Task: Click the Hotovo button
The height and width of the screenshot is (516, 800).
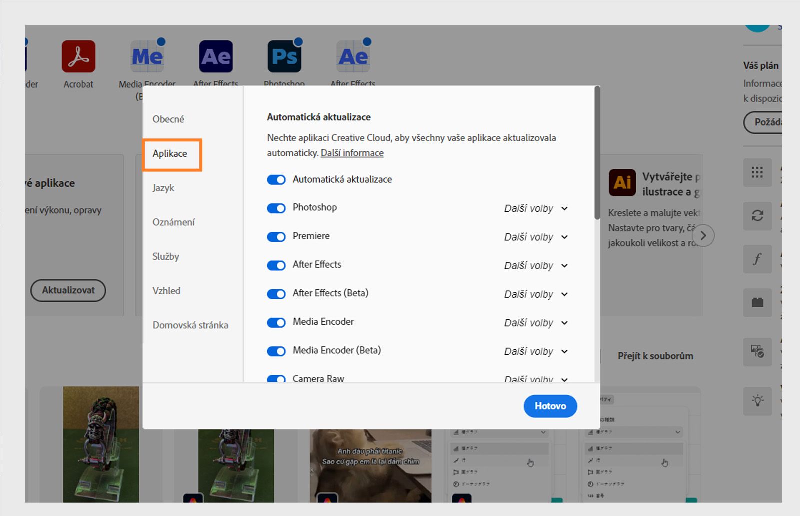Action: pyautogui.click(x=550, y=406)
